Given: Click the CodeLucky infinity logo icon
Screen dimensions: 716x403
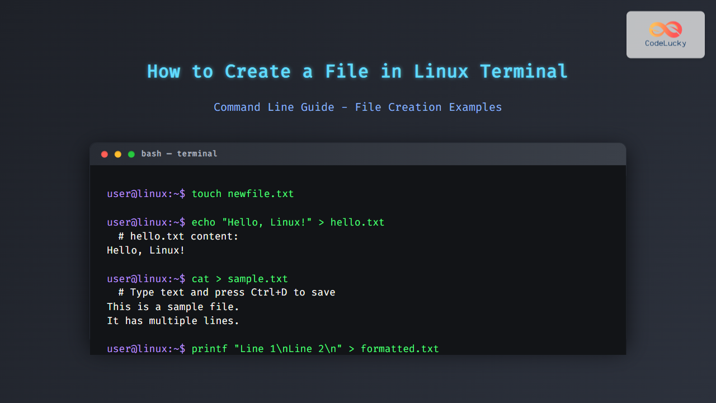Looking at the screenshot, I should coord(666,29).
